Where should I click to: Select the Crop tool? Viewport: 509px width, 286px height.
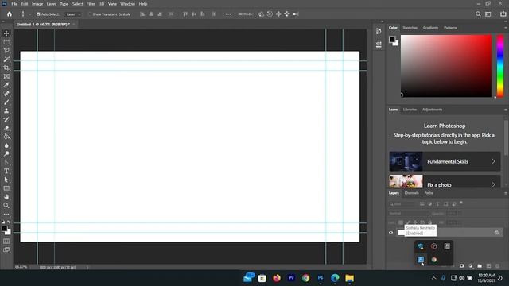[x=6, y=68]
